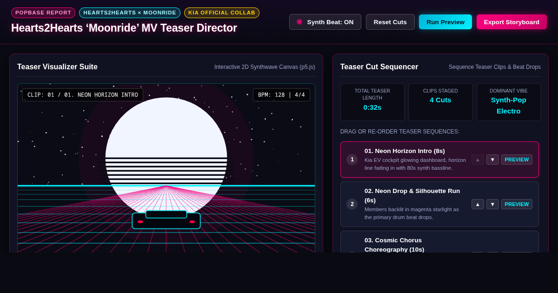Move Neon Horizon Intro clip down
Image resolution: width=558 pixels, height=293 pixels.
492,160
